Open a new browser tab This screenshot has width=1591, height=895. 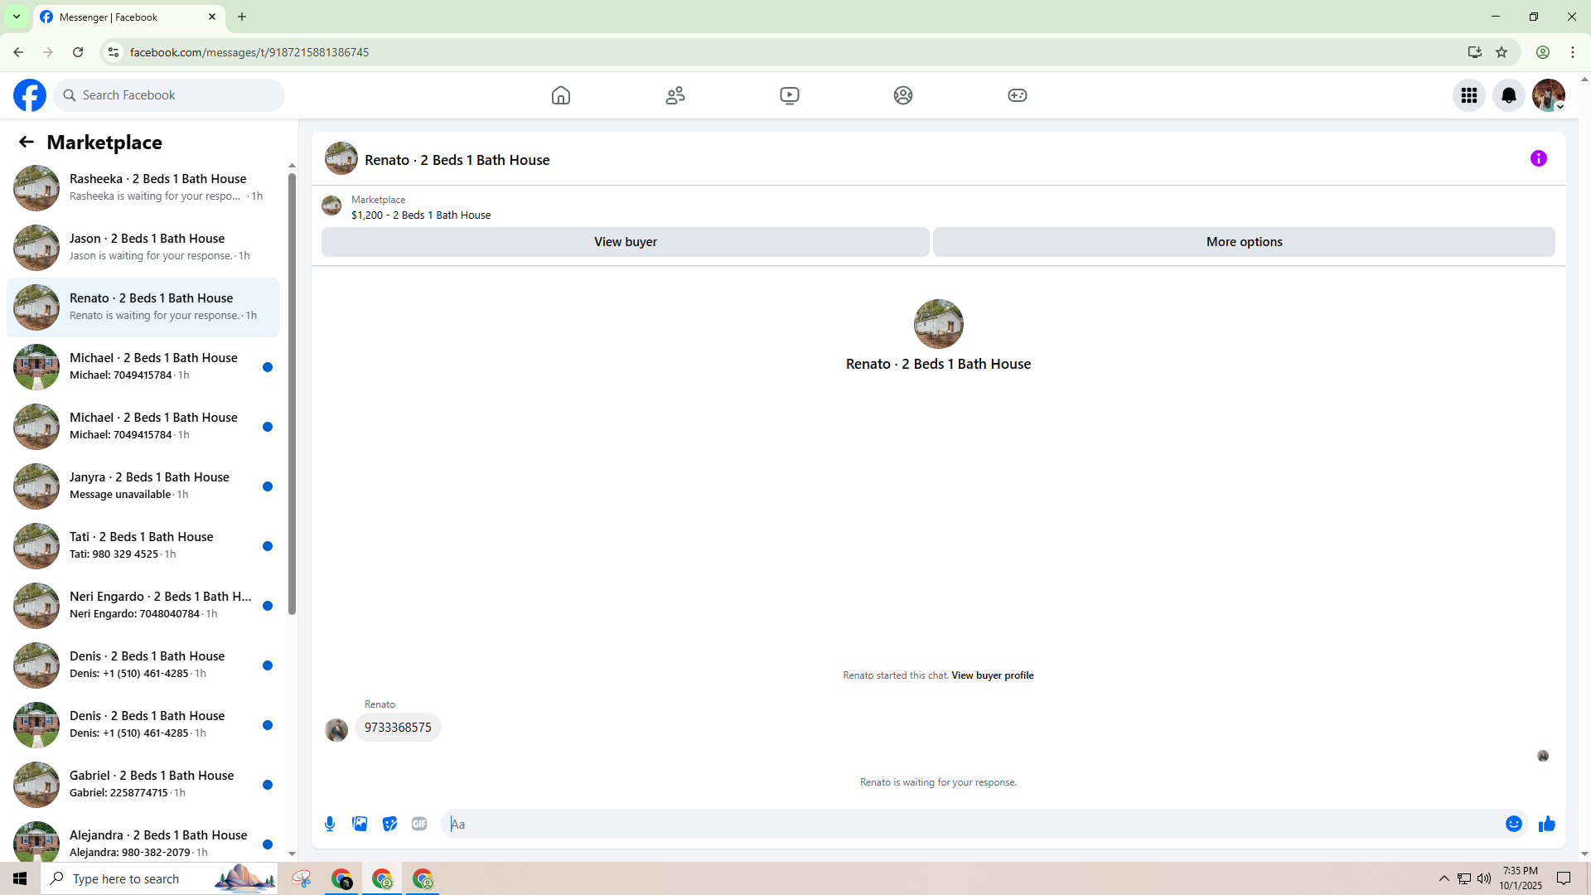click(242, 17)
